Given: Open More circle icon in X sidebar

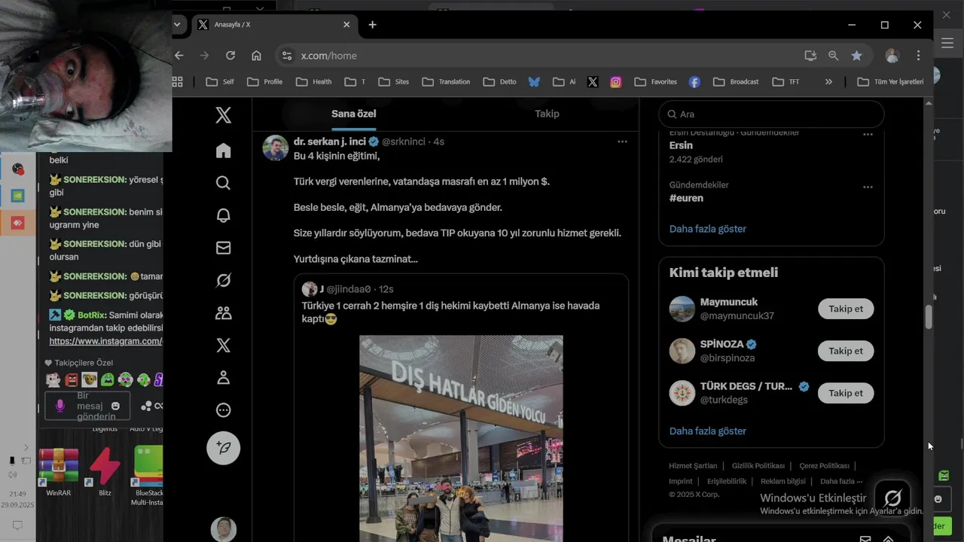Looking at the screenshot, I should [223, 410].
